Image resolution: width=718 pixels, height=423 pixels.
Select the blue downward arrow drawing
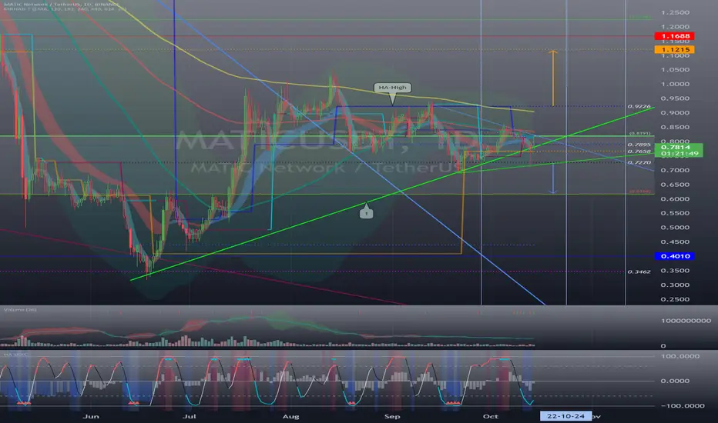point(553,178)
